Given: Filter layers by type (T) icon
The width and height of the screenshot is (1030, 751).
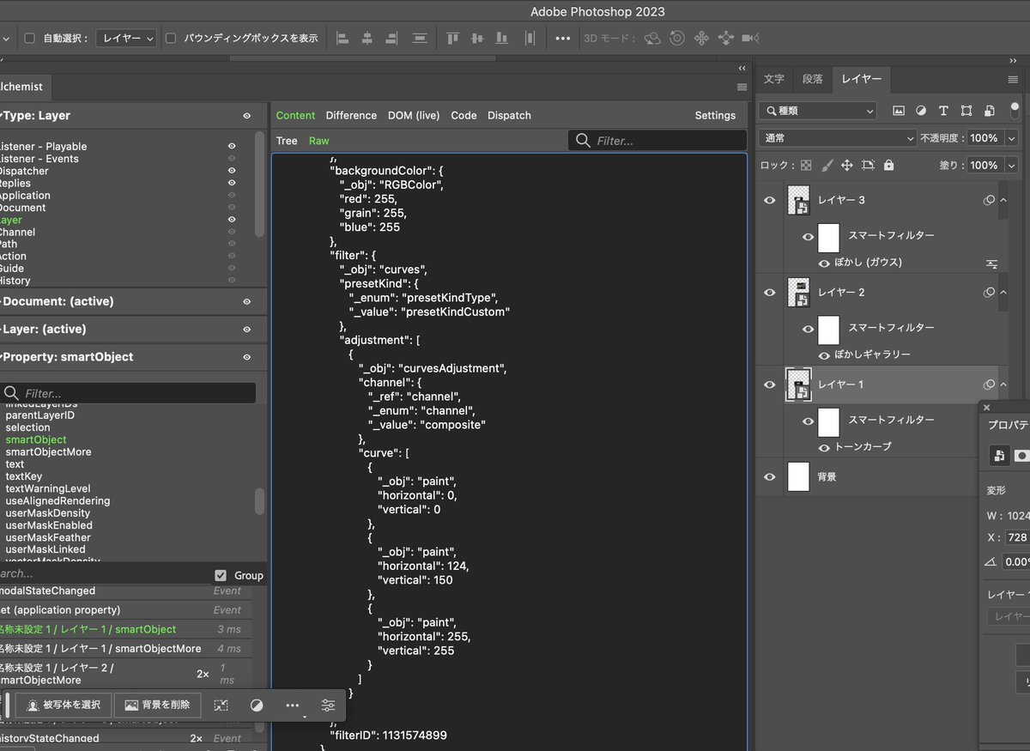Looking at the screenshot, I should 943,111.
